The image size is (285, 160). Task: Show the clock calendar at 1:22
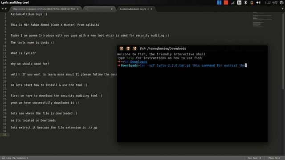tap(271, 3)
